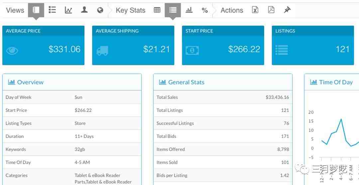
Task: Open the line chart view icon
Action: point(68,10)
